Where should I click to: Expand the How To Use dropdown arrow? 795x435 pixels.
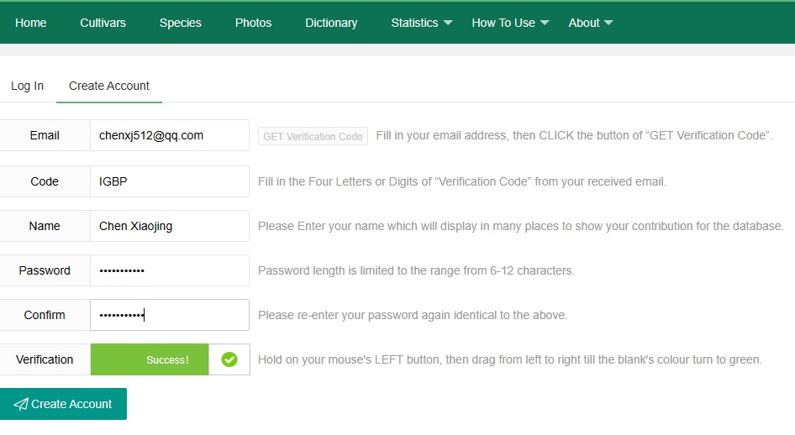pyautogui.click(x=545, y=23)
